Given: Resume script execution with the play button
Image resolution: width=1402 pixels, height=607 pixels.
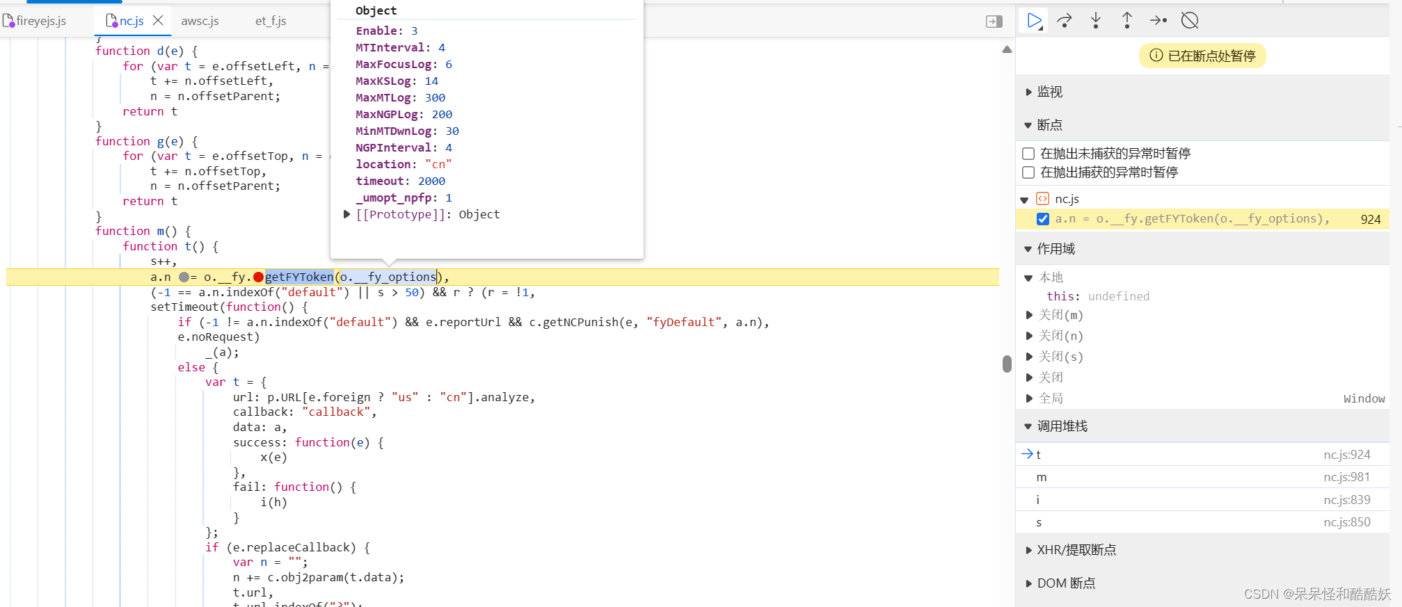Looking at the screenshot, I should pos(1034,21).
